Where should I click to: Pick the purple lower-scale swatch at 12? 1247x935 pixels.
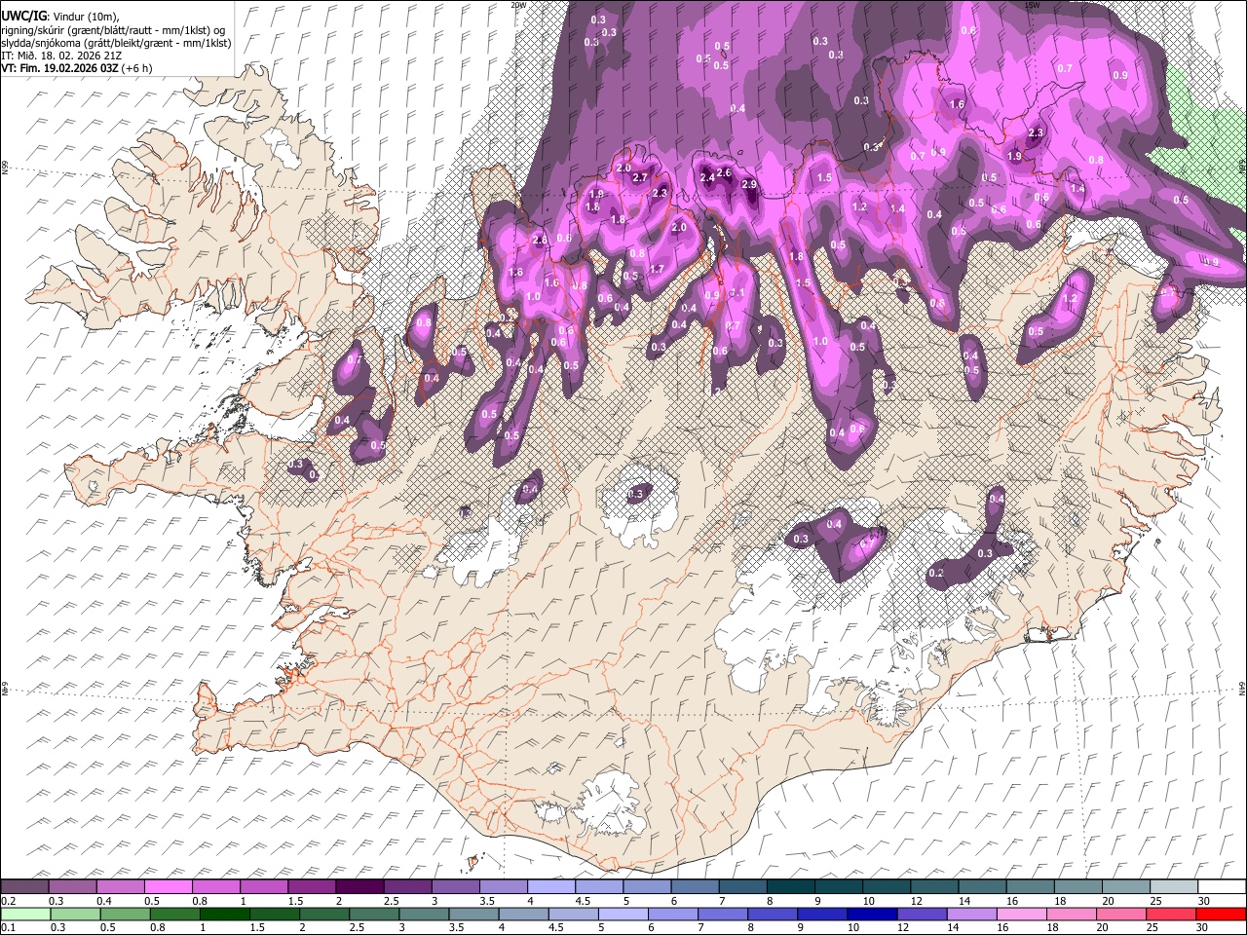point(922,915)
